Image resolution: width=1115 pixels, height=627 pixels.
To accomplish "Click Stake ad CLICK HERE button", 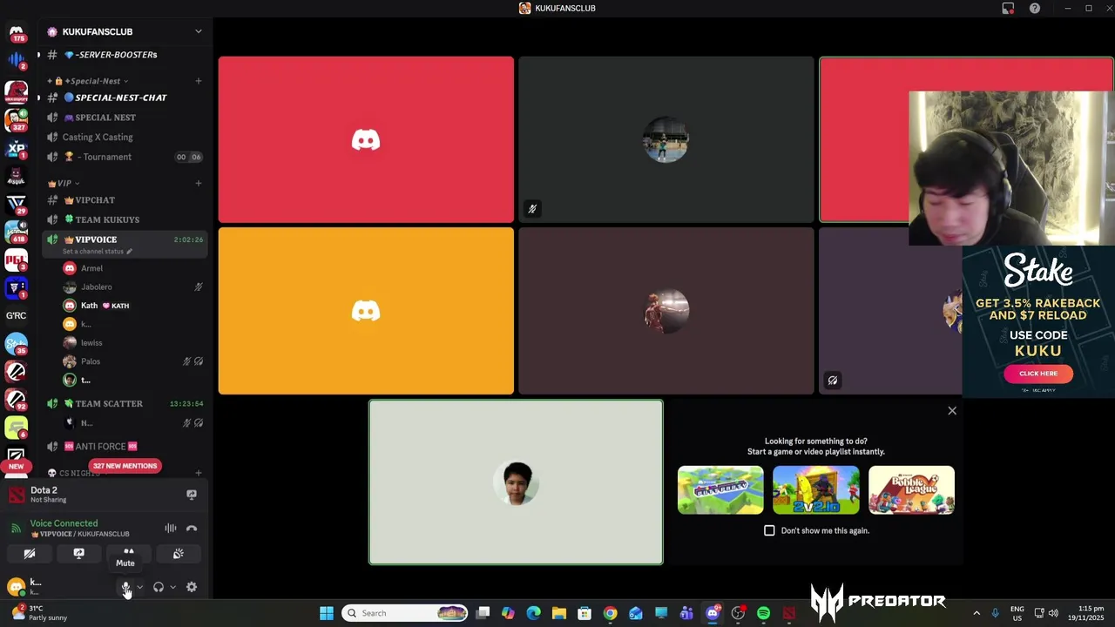I will tap(1038, 374).
